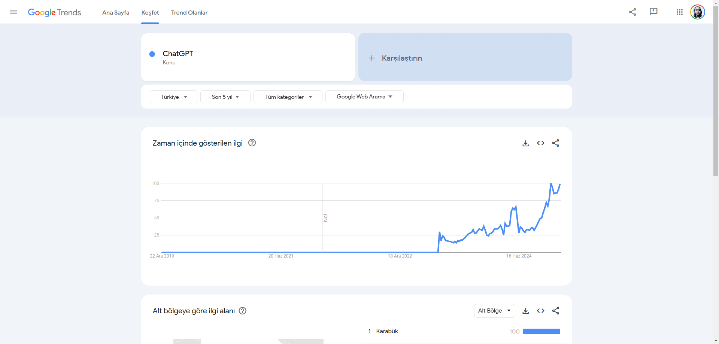Expand the Türkiye country dropdown
This screenshot has height=344, width=719.
(x=173, y=97)
